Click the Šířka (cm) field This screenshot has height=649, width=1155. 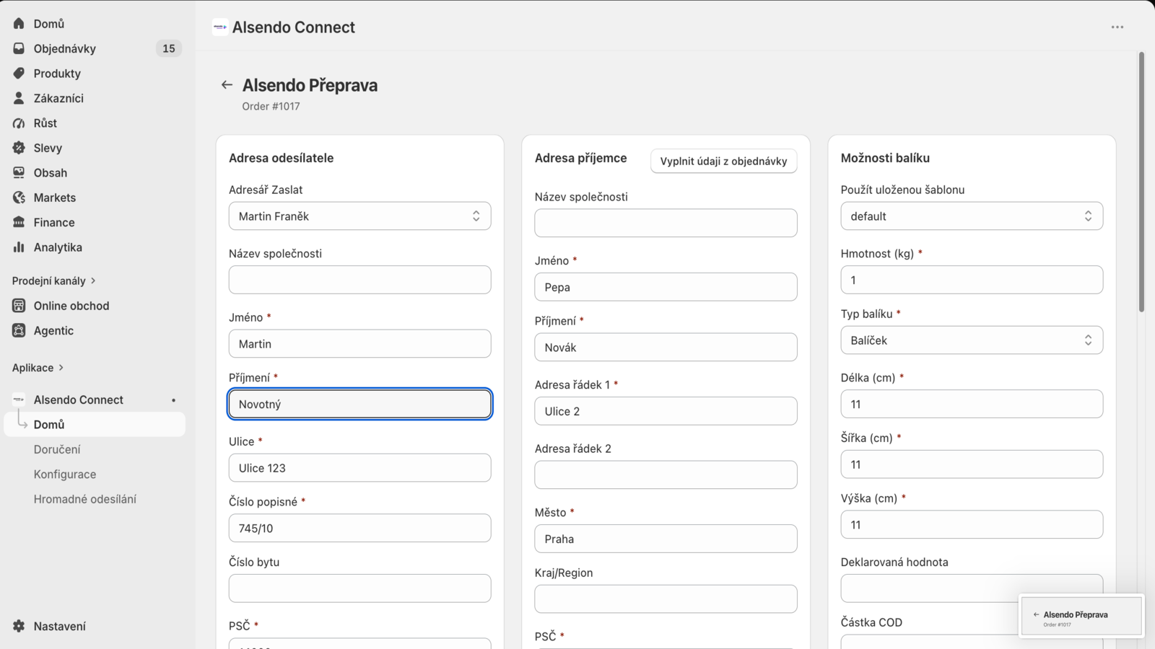pyautogui.click(x=972, y=464)
